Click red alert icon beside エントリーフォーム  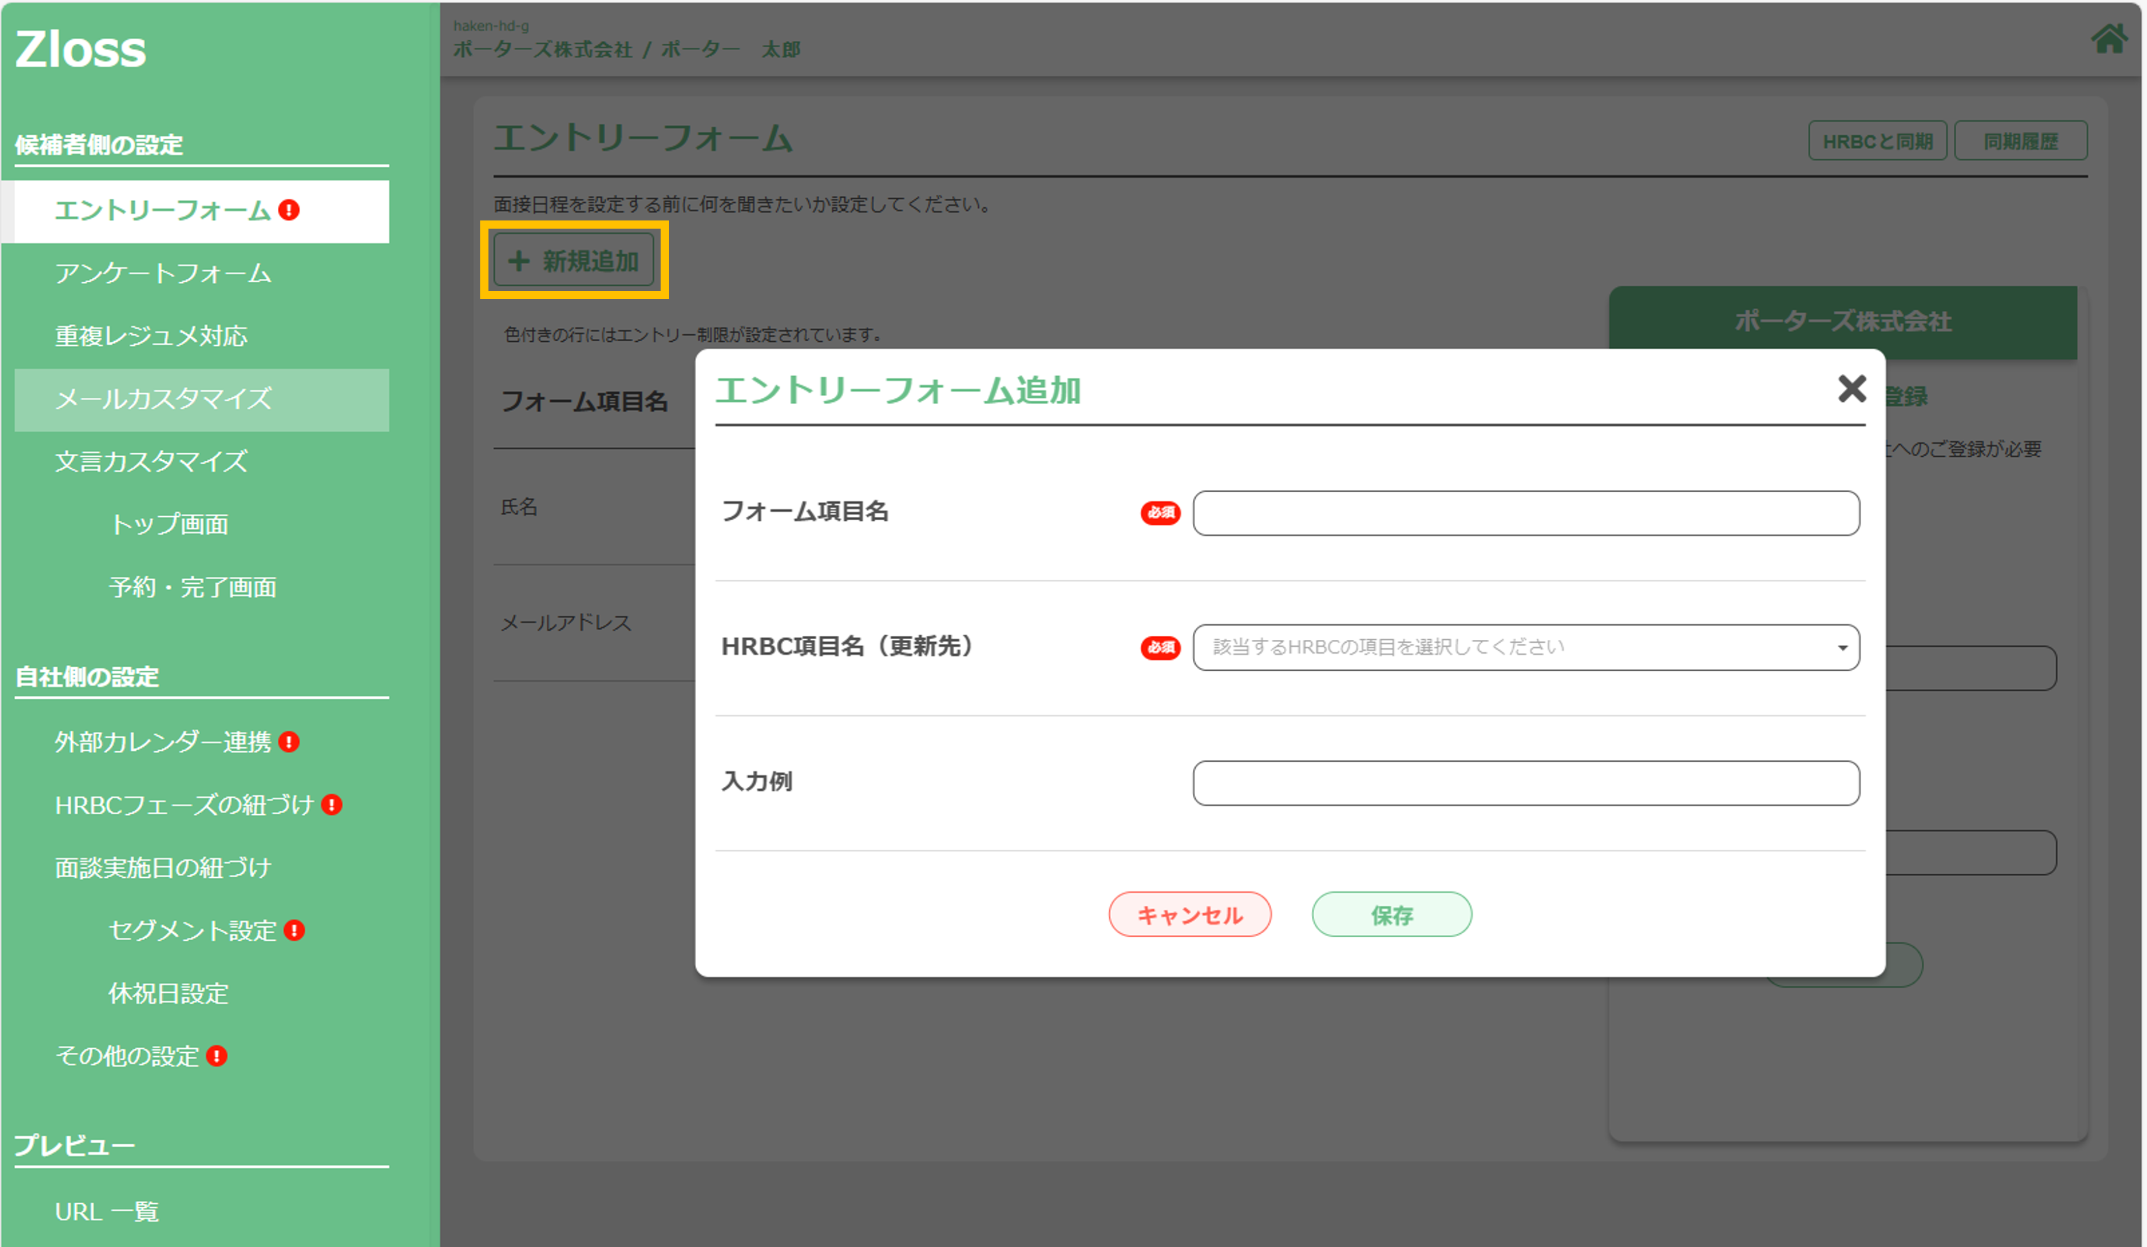289,209
